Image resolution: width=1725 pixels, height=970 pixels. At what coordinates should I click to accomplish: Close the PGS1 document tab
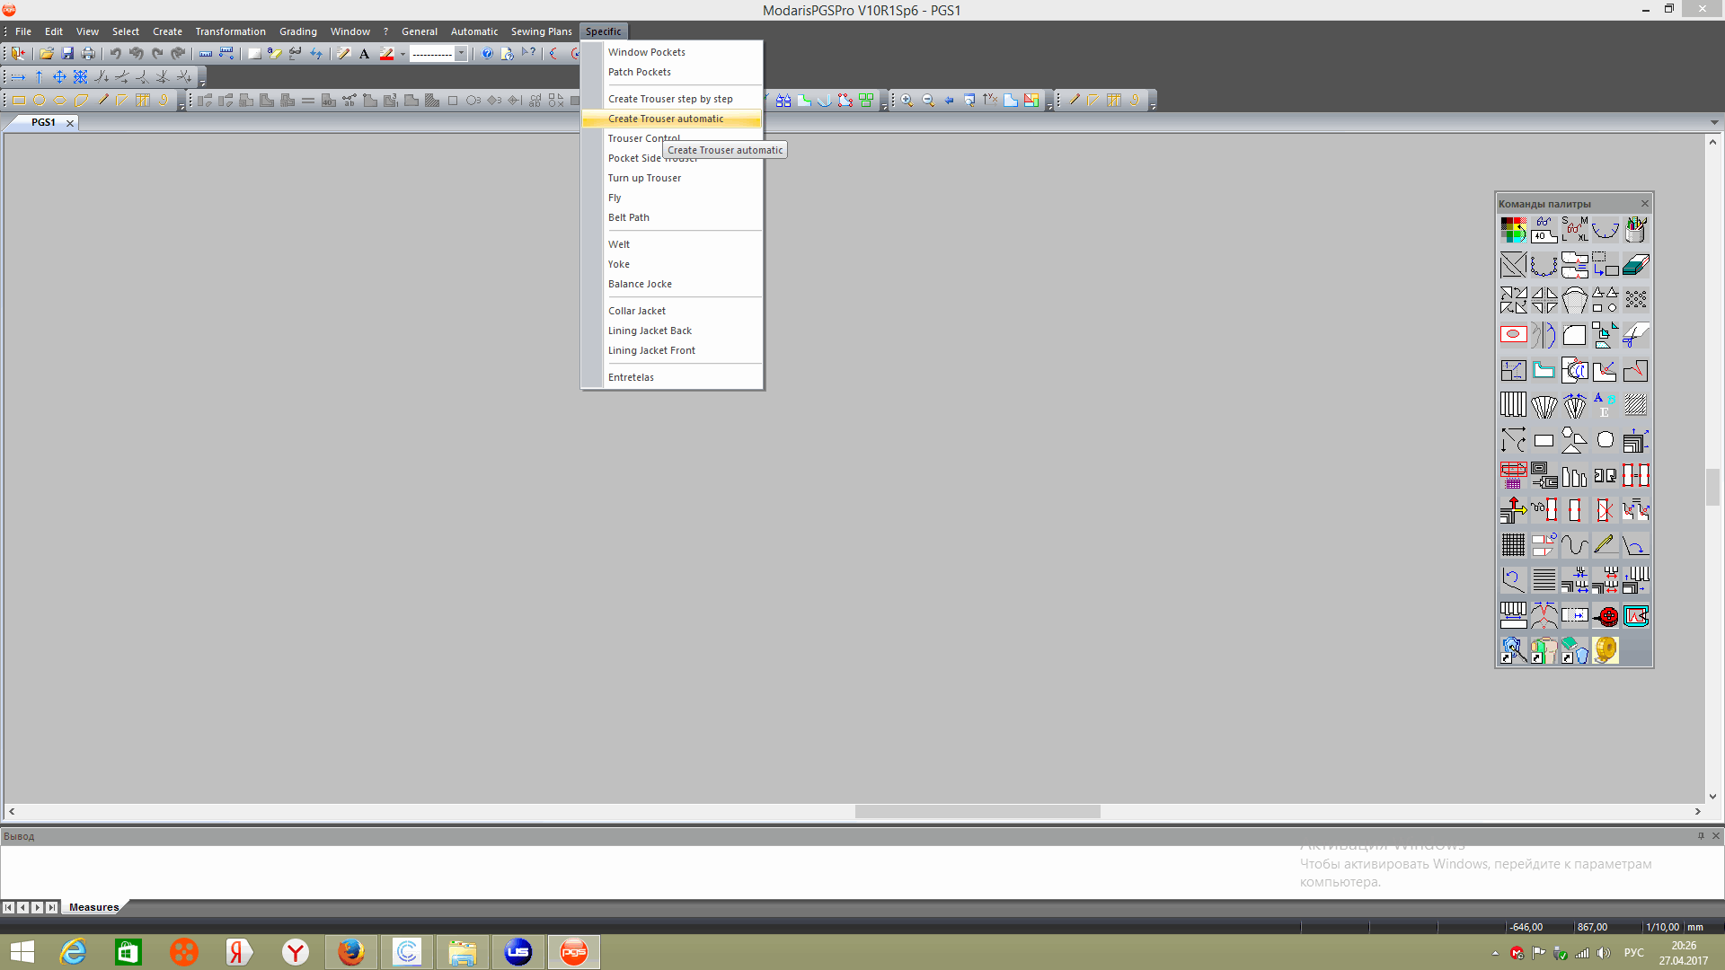point(70,123)
